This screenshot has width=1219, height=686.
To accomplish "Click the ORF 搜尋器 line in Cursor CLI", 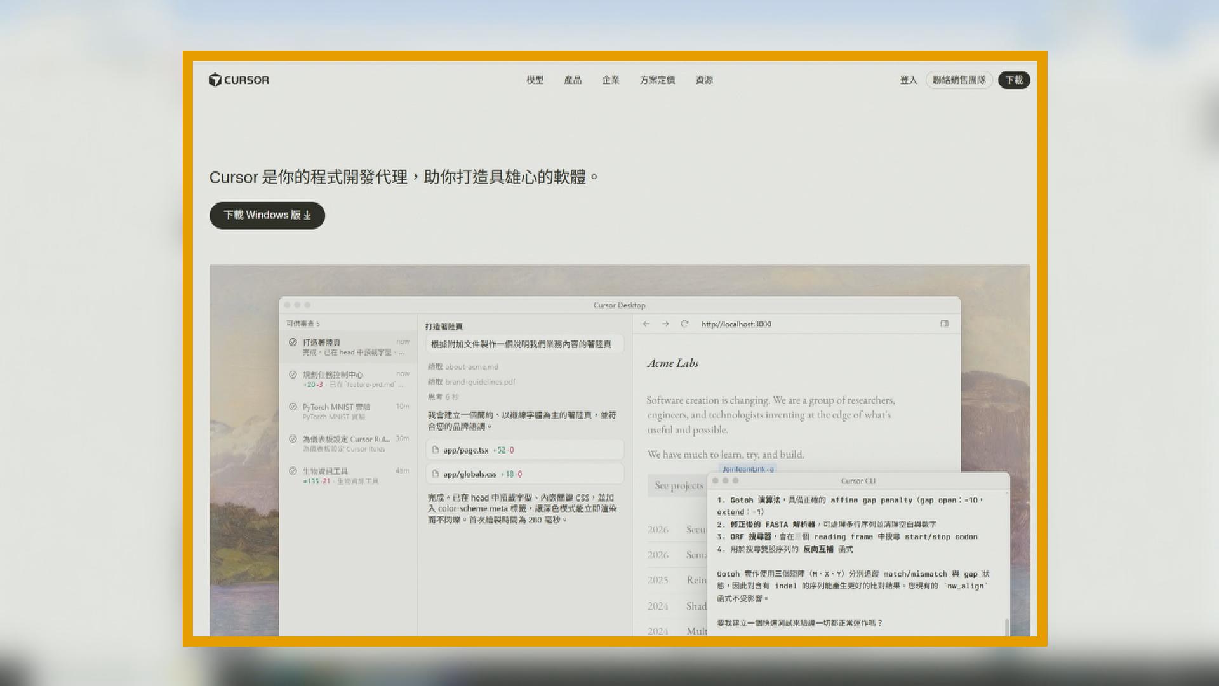I will click(x=847, y=537).
